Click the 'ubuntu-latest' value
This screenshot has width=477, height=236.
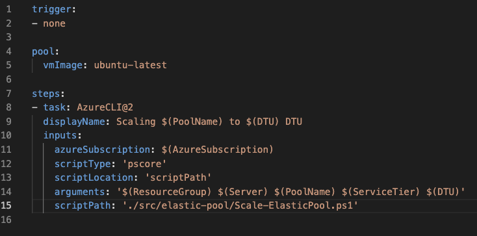point(130,65)
